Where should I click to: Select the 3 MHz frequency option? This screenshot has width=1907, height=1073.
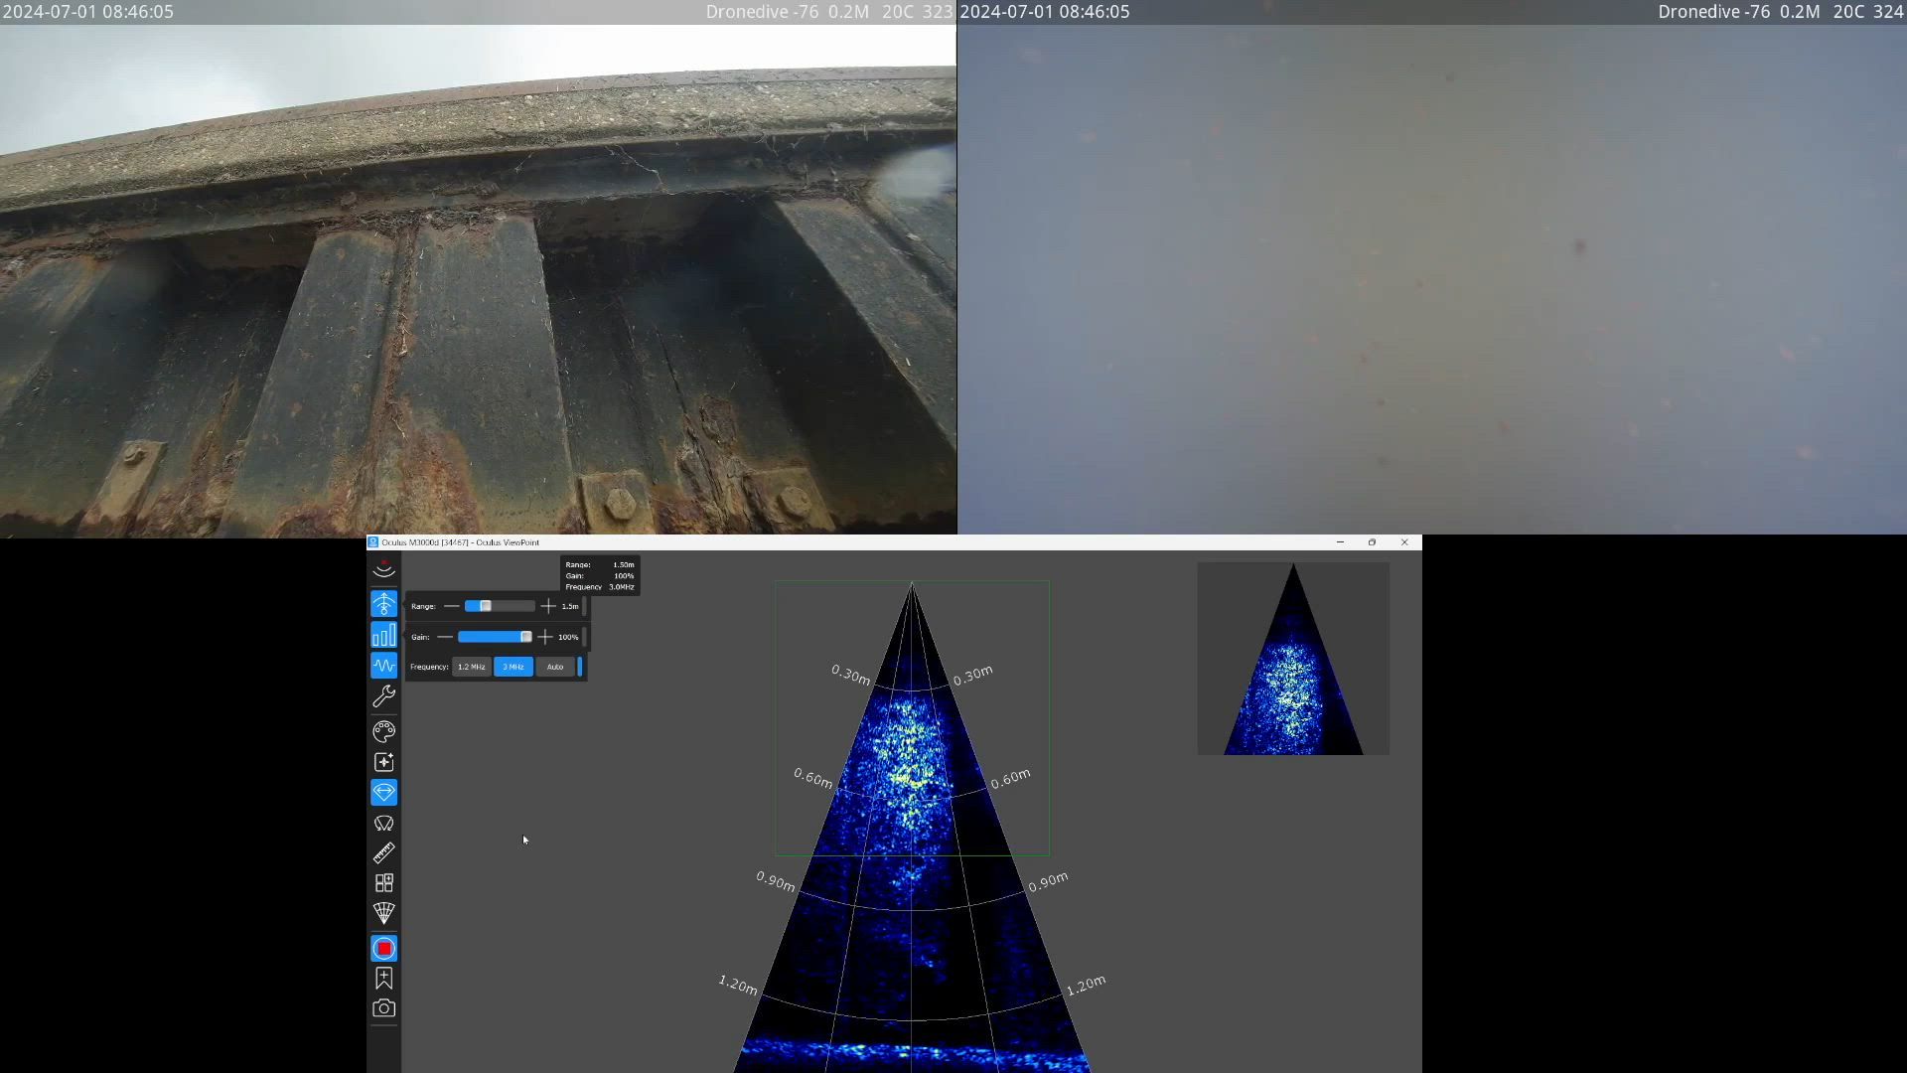tap(513, 667)
